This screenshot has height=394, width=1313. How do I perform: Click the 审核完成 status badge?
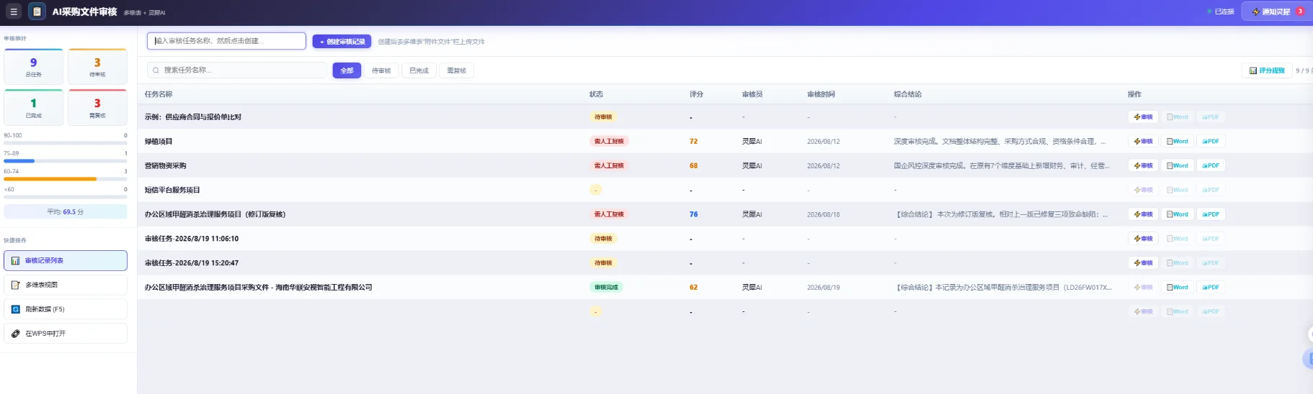click(606, 288)
